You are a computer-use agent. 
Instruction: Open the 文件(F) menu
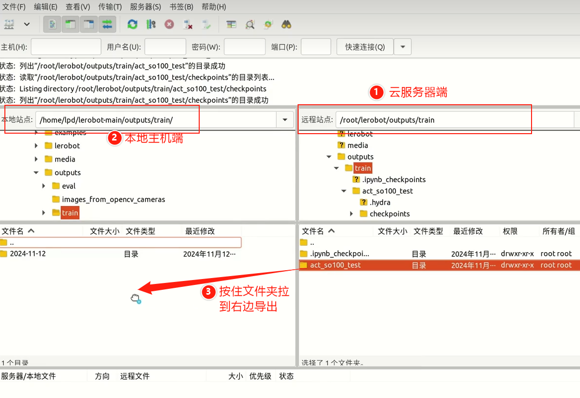[x=14, y=7]
